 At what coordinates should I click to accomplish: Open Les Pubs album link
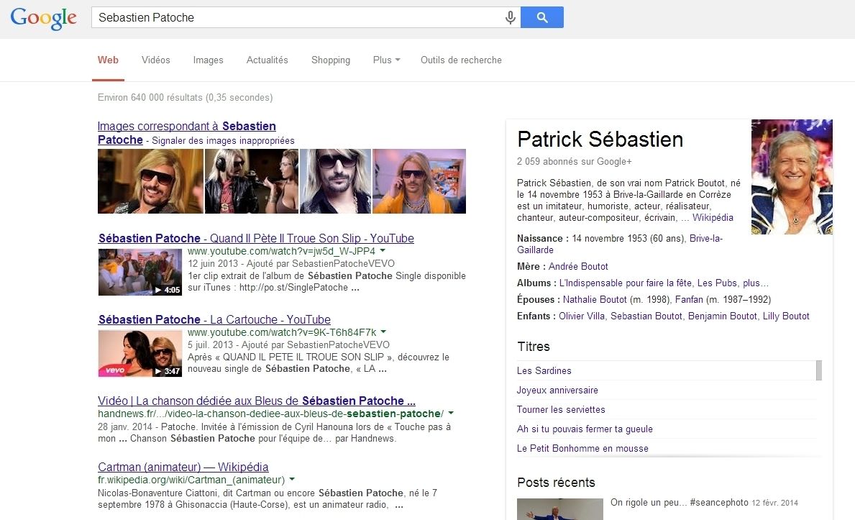coord(717,283)
